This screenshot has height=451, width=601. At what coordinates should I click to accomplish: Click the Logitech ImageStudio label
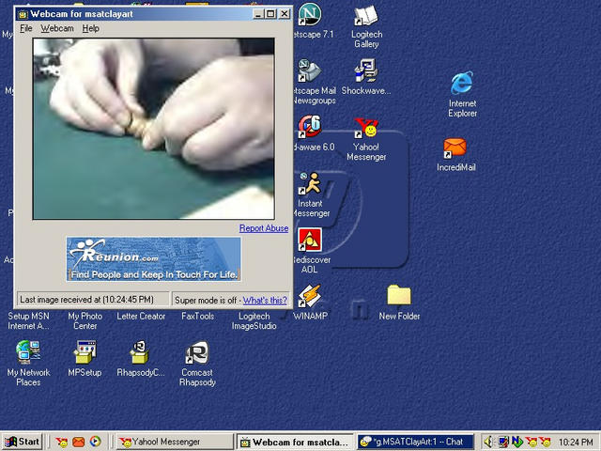(x=254, y=321)
